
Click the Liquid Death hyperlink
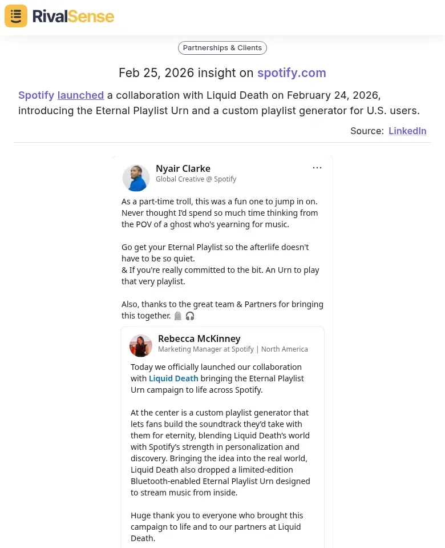coord(173,378)
